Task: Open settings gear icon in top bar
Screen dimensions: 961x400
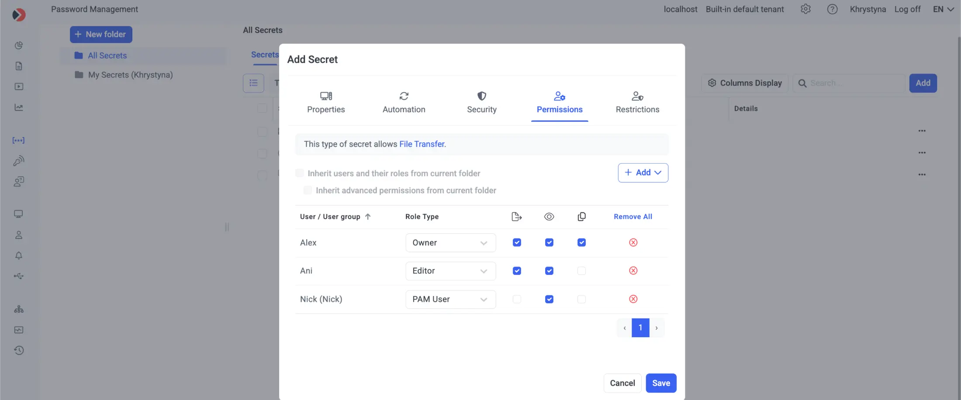Action: pos(805,9)
